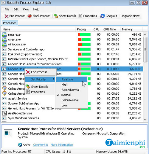149x154 pixels.
Task: Click the LSA Shell process icon
Action: [x=4, y=54]
